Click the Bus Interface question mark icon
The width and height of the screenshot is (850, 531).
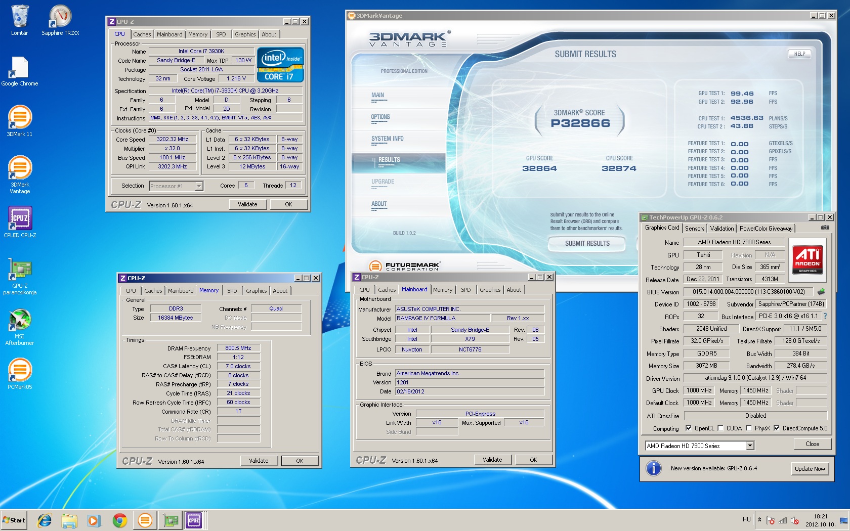tap(825, 316)
